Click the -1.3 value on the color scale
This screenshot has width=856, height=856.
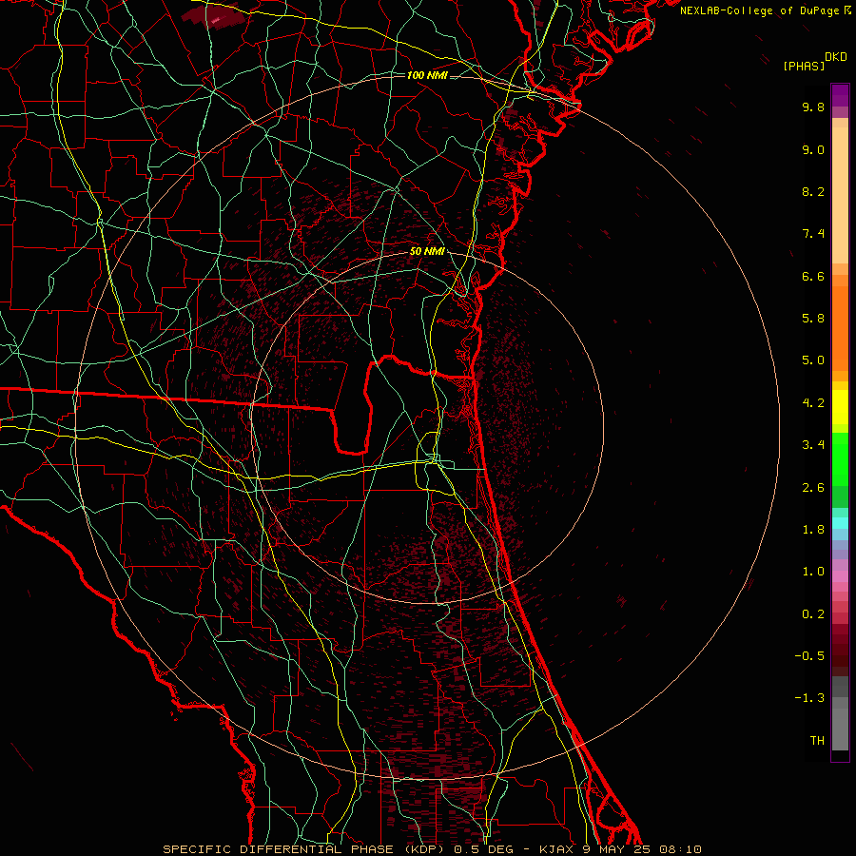coord(809,698)
